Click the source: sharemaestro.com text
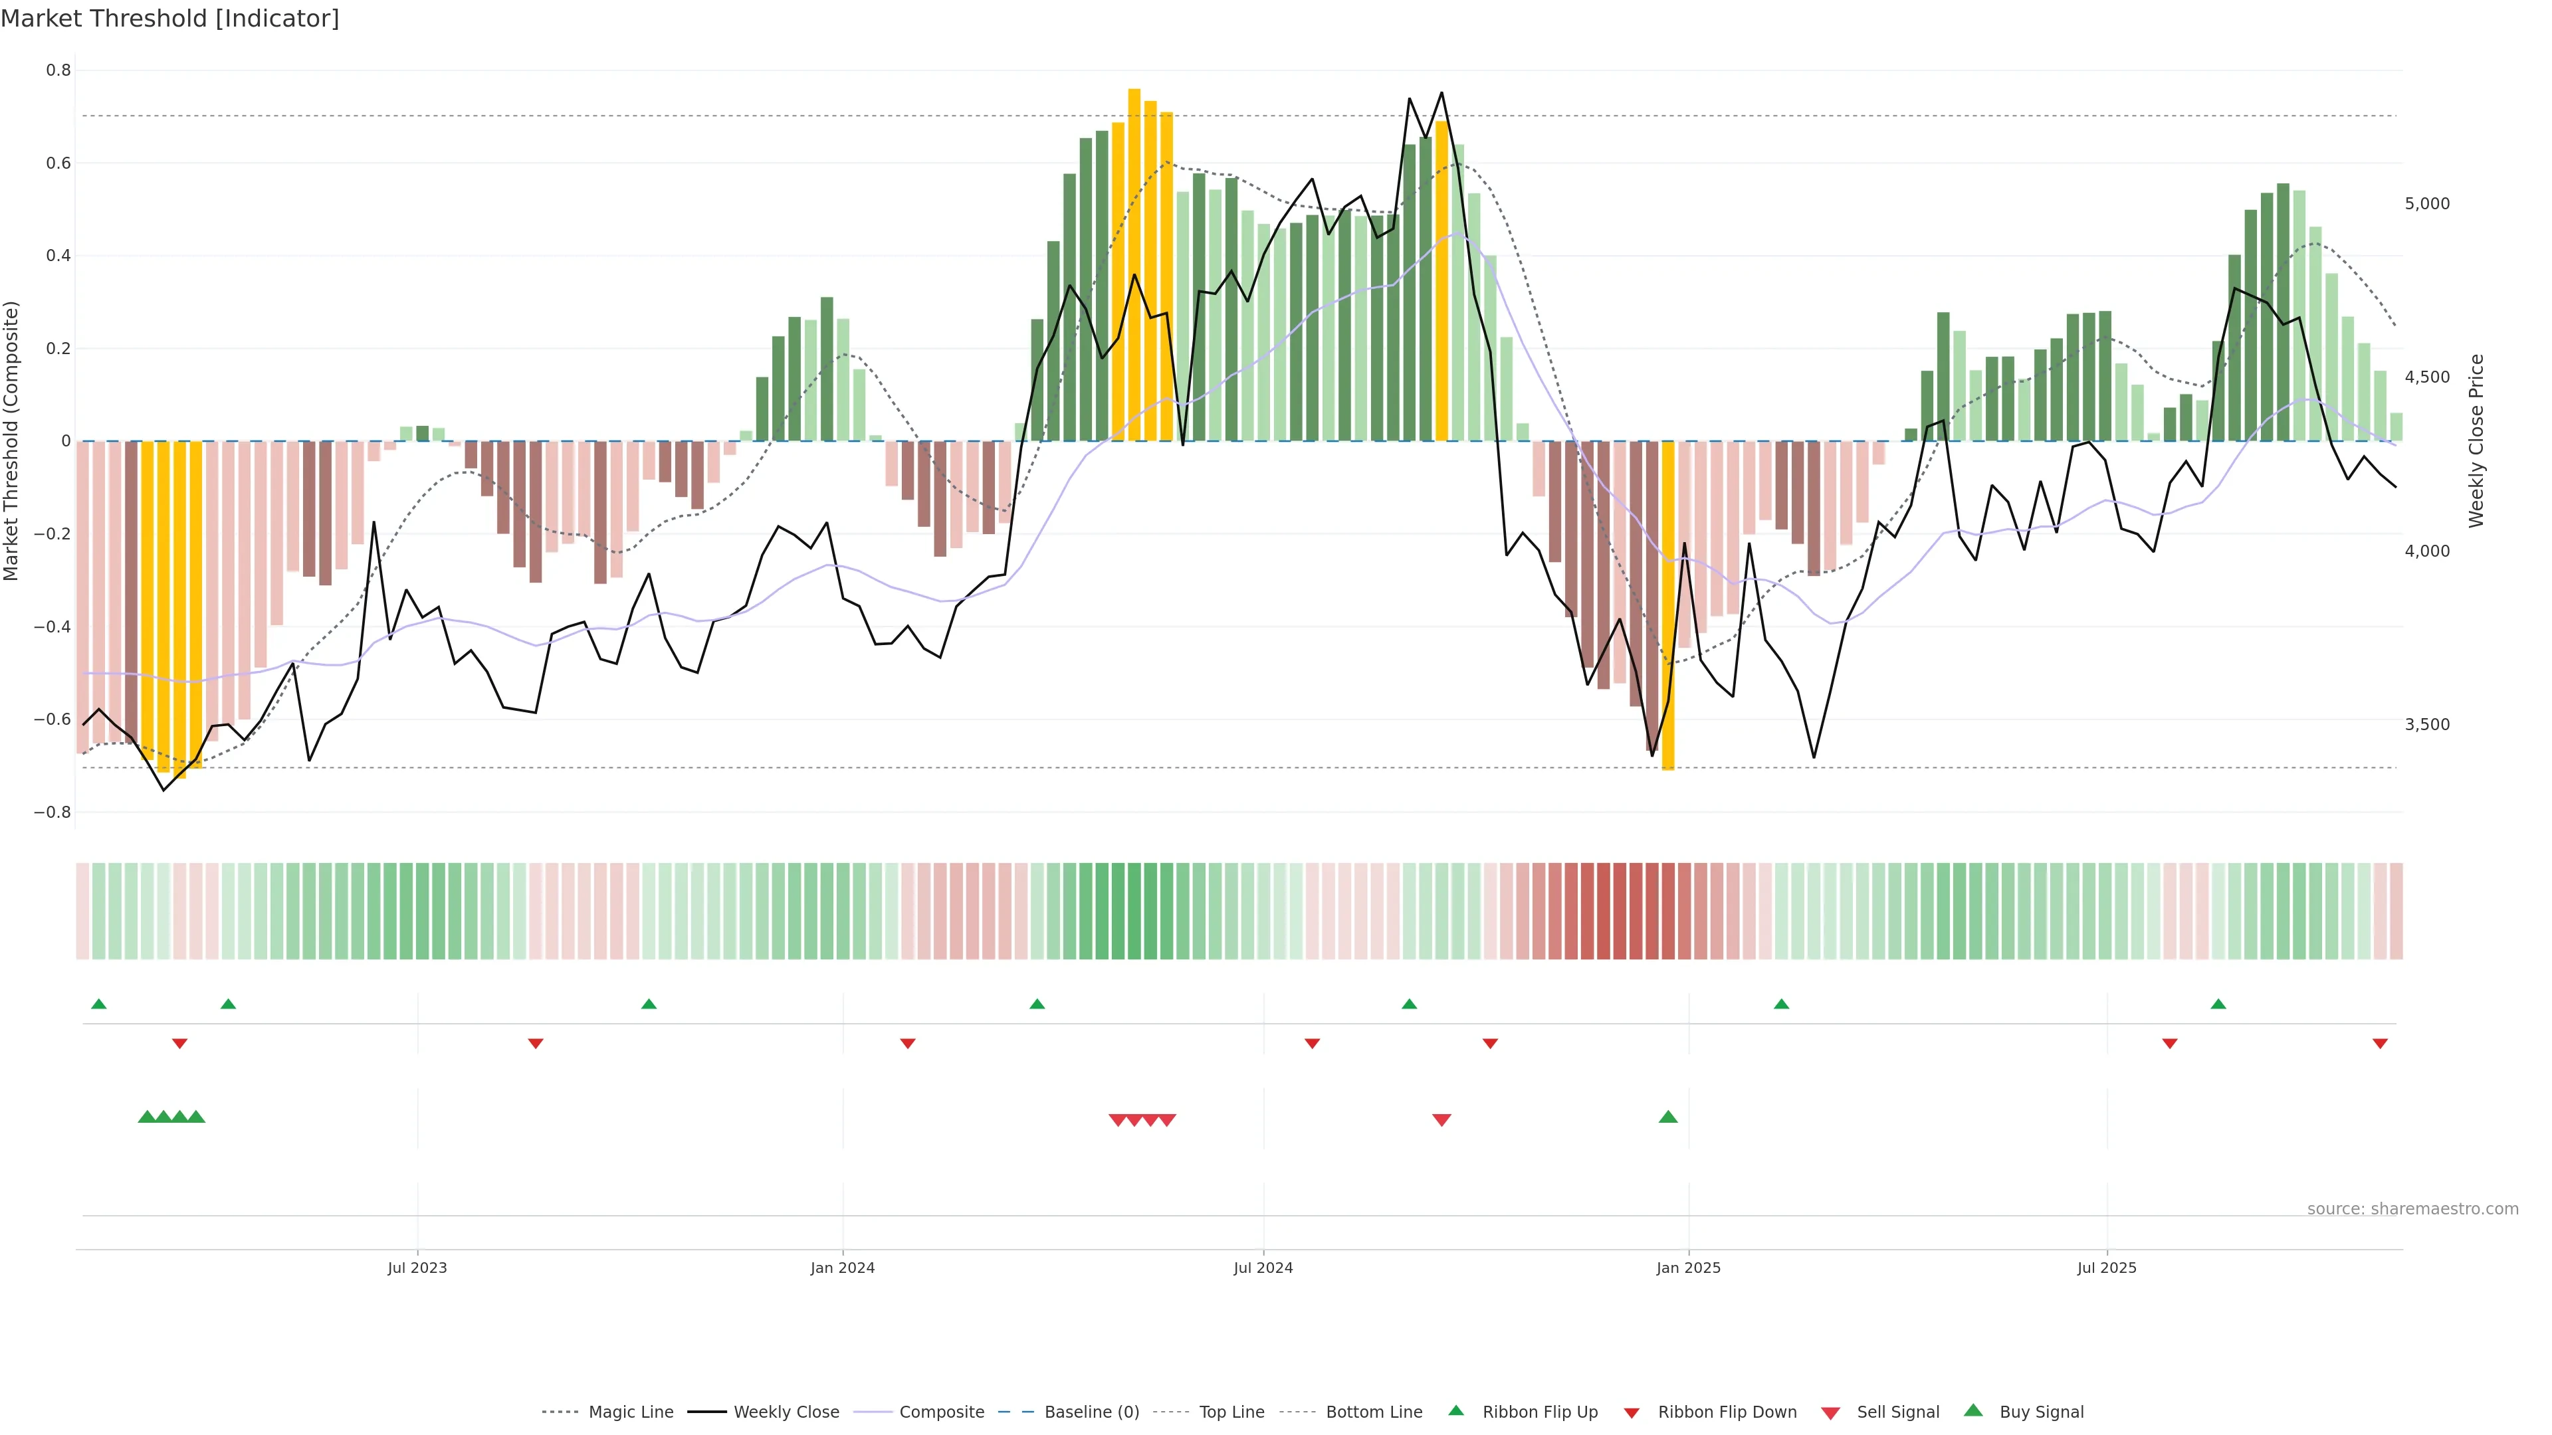The image size is (2552, 1435). (x=2412, y=1208)
